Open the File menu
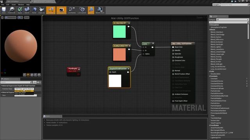250x140 pixels. click(3, 5)
